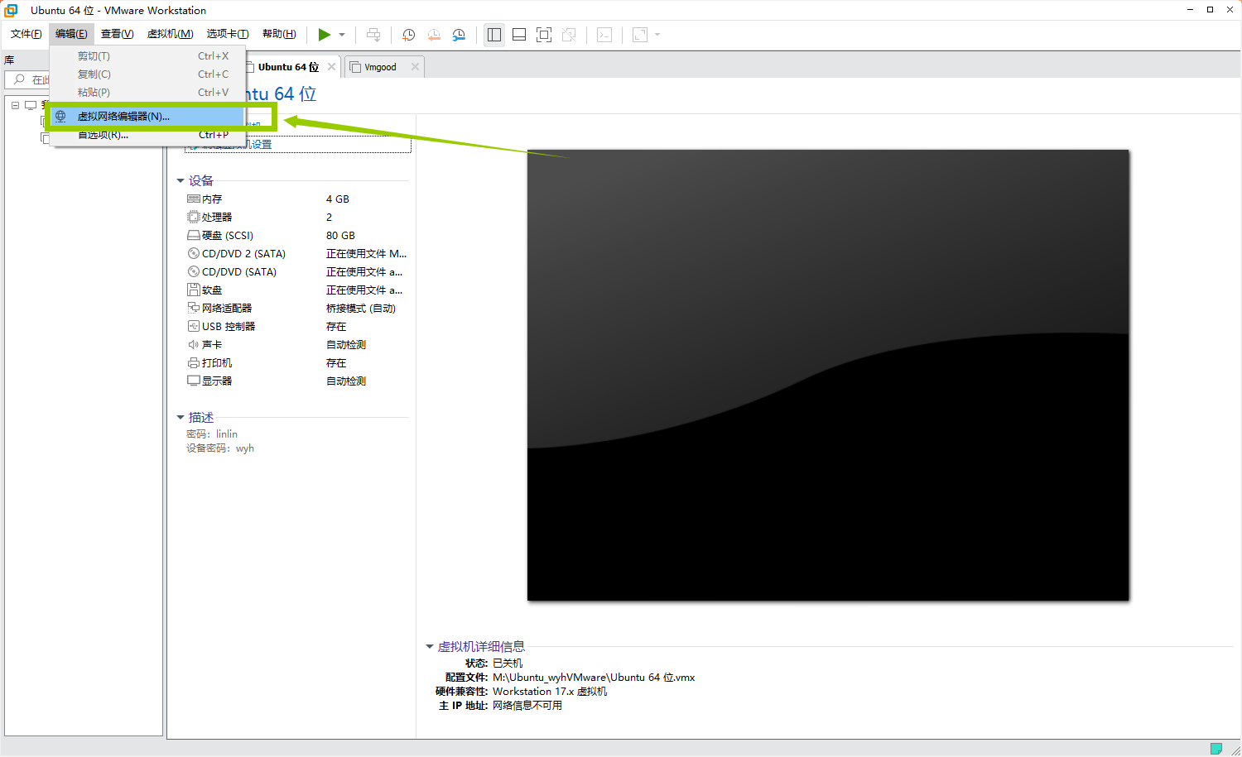Toggle the thumbnail bar view icon
Viewport: 1242px width, 757px height.
[519, 35]
